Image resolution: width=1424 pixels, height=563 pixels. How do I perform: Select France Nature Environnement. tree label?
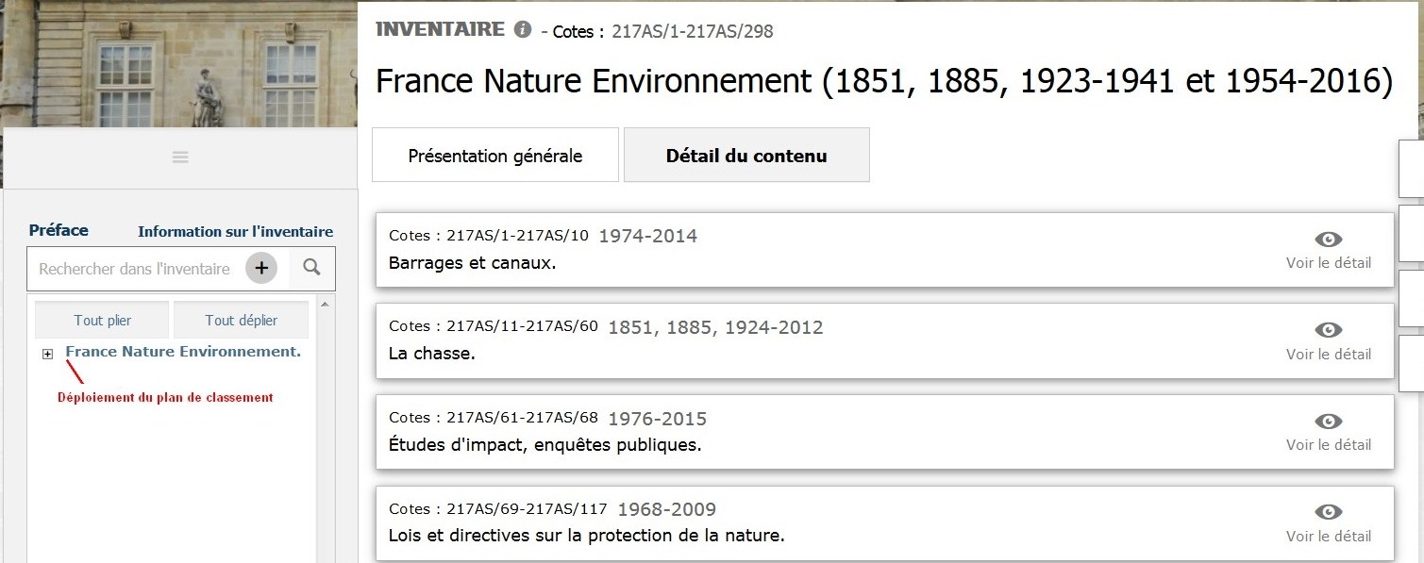pyautogui.click(x=183, y=352)
